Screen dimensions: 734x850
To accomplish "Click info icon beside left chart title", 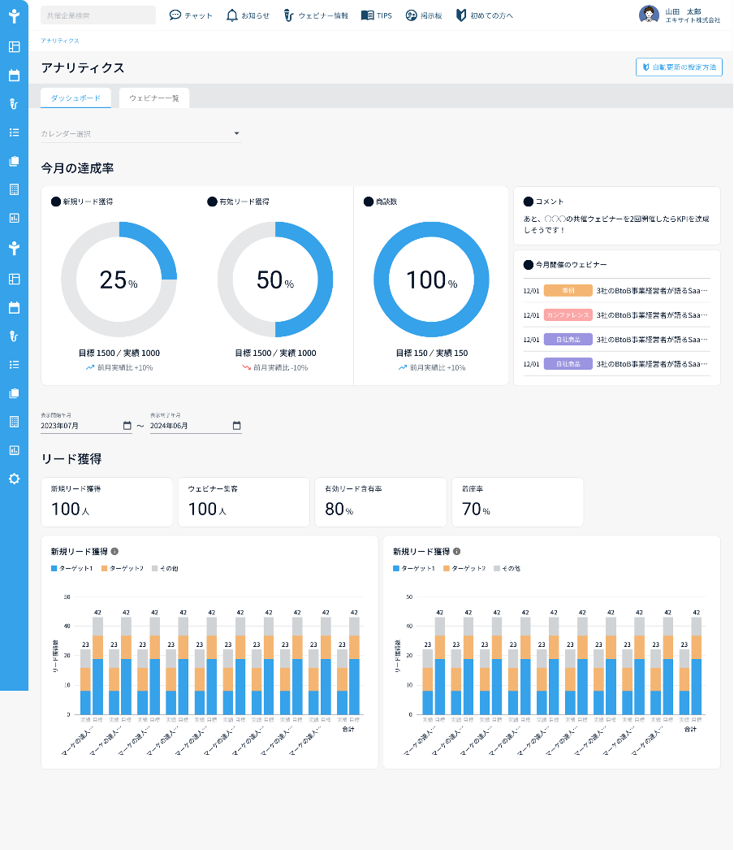I will [114, 551].
